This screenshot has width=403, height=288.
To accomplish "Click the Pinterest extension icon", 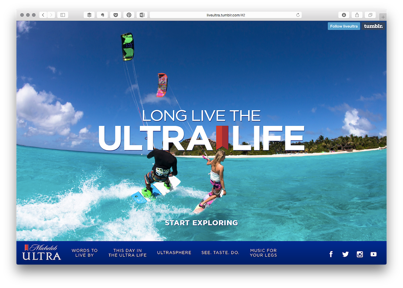I will click(x=129, y=15).
